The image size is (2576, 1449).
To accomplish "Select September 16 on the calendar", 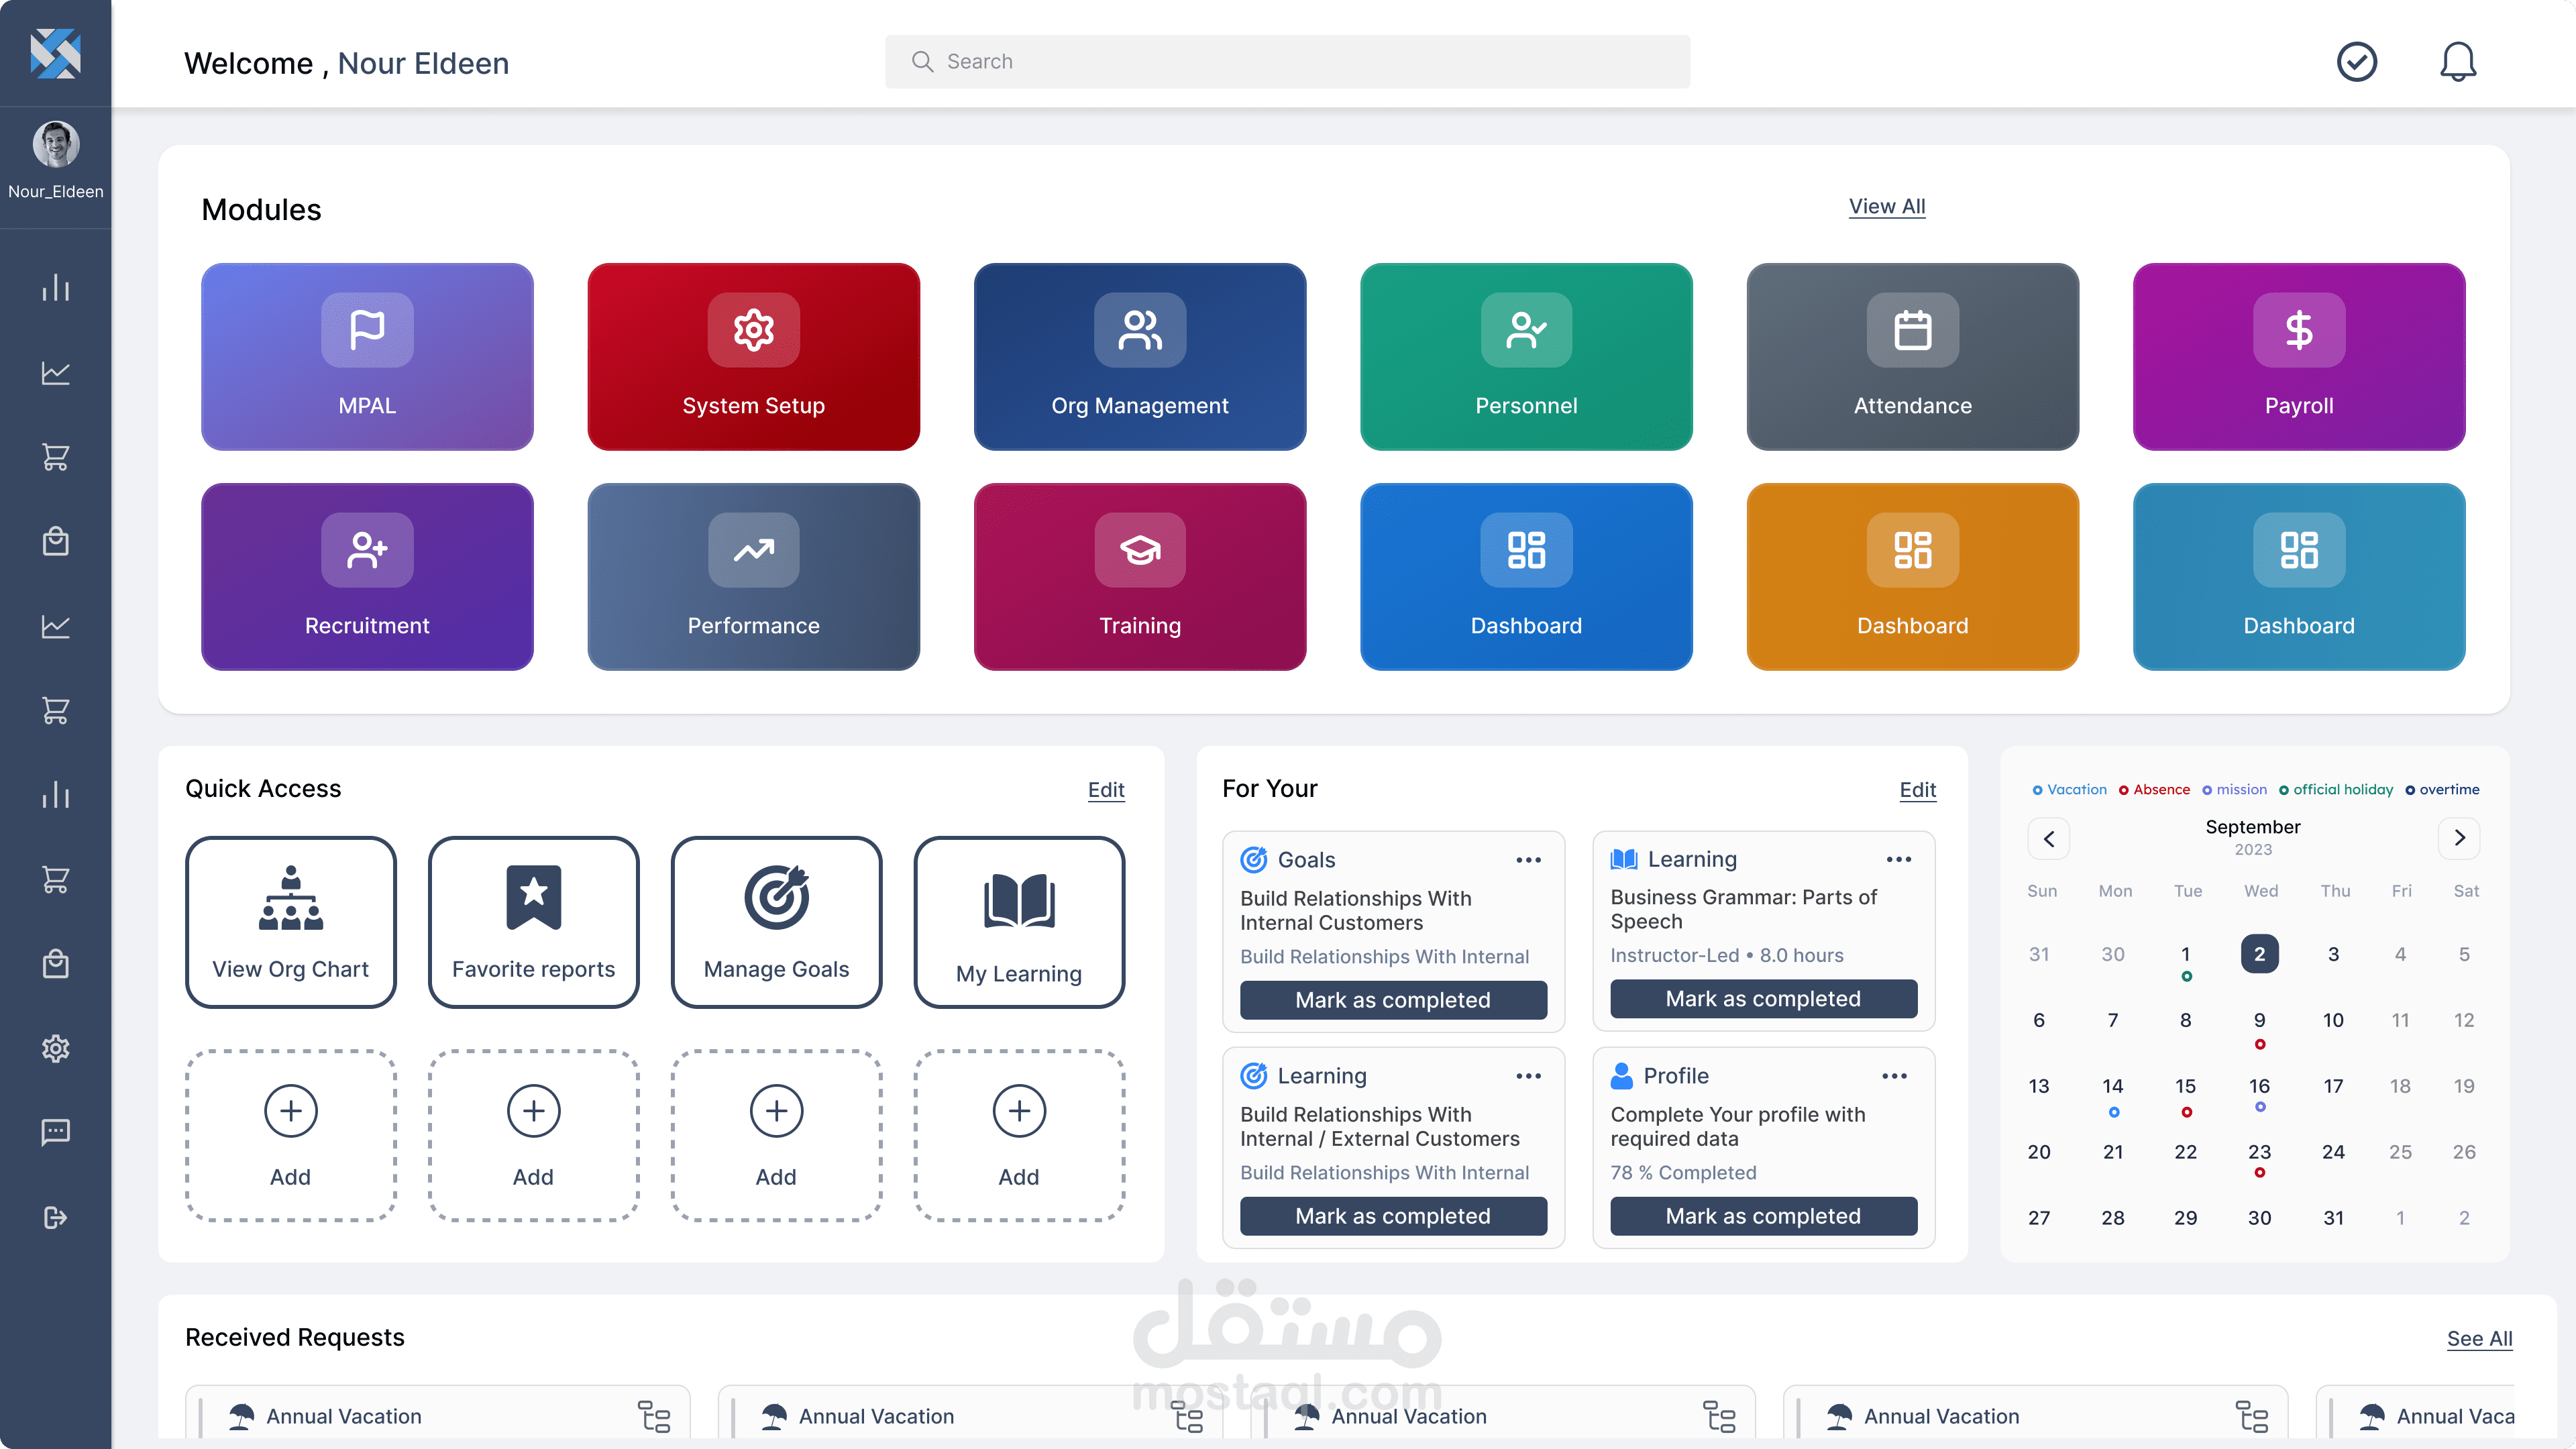I will [x=2259, y=1086].
